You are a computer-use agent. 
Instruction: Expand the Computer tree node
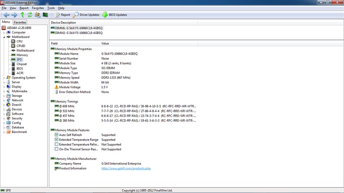4,33
